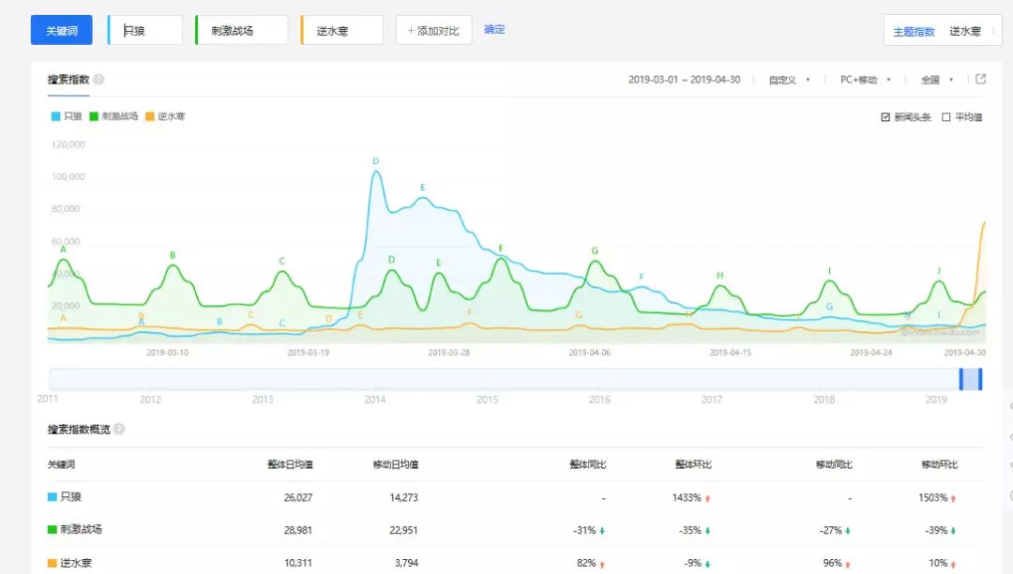1013x574 pixels.
Task: Select the 搜索指数 tab
Action: coord(68,80)
